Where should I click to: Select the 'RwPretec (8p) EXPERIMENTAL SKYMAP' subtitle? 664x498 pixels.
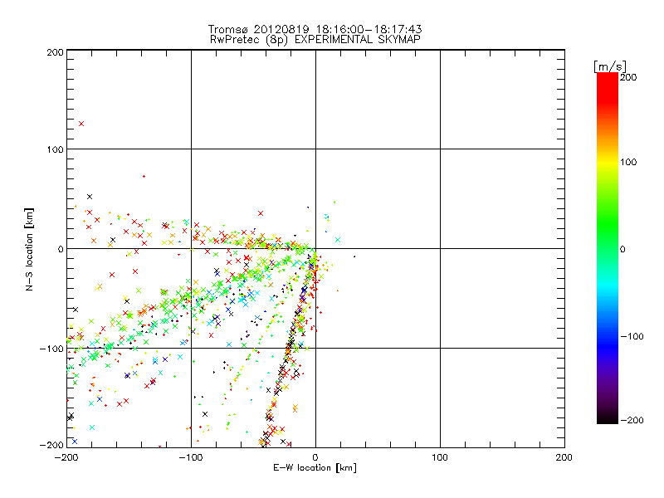pos(315,39)
